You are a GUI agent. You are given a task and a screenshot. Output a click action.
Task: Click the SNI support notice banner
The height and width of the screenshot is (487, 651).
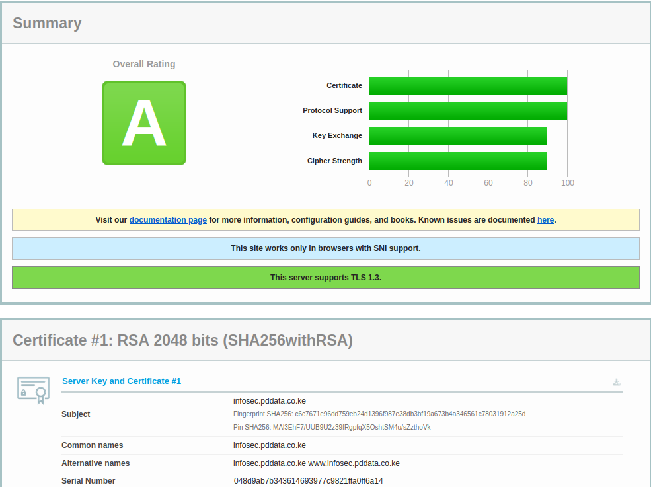325,248
